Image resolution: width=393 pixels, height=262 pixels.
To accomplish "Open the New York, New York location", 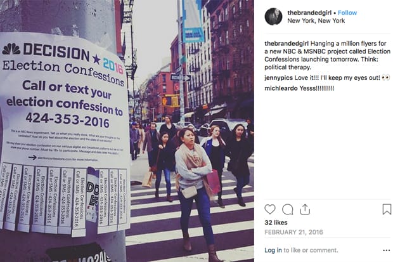I will pyautogui.click(x=316, y=21).
